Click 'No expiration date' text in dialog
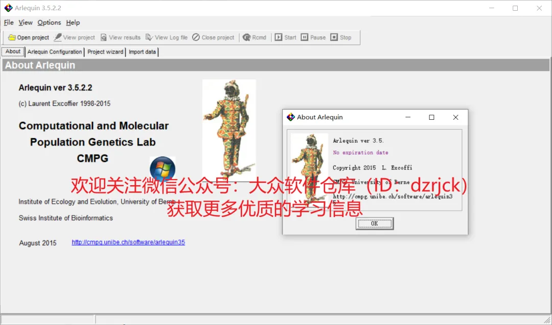This screenshot has width=552, height=325. [360, 153]
